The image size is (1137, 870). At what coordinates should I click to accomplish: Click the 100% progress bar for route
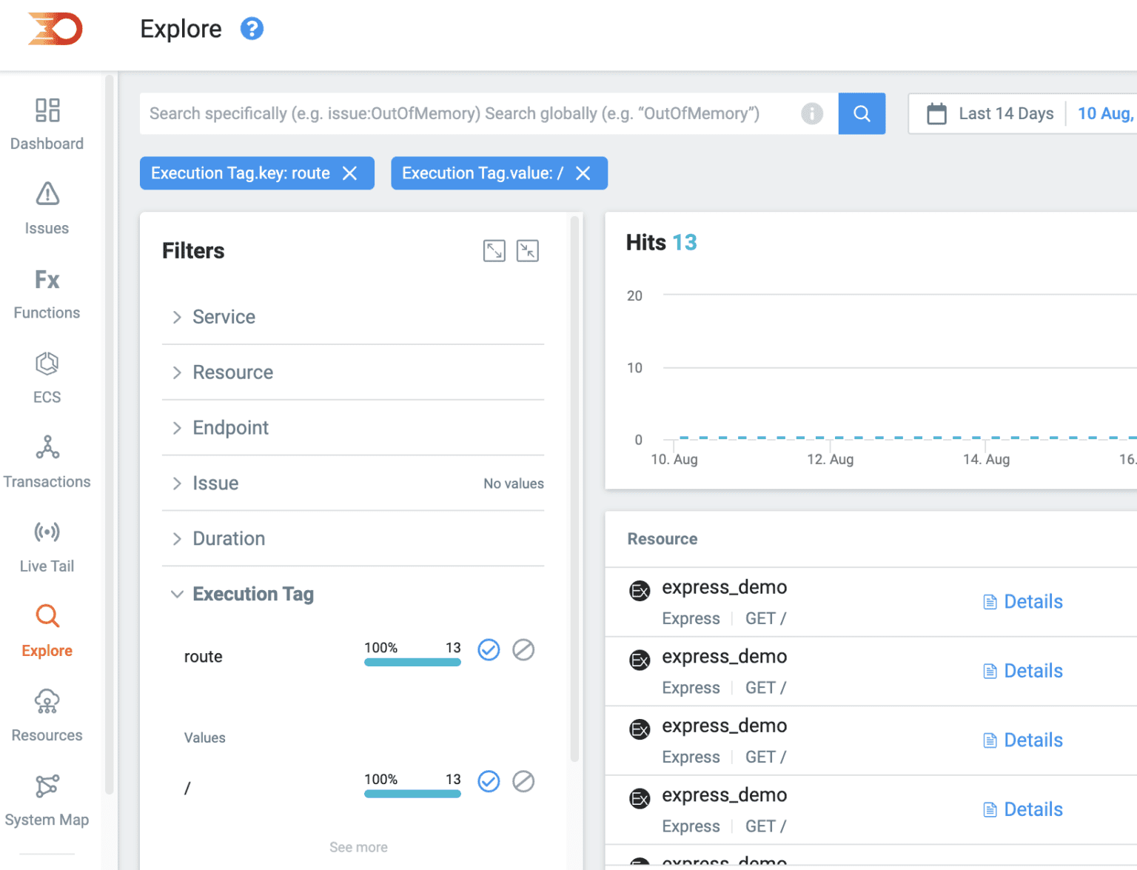[412, 661]
